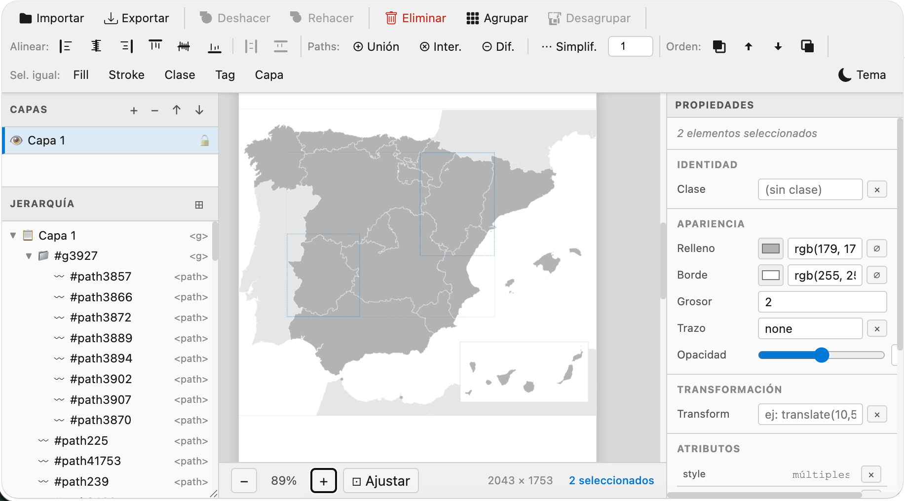Screen dimensions: 905x501
Task: Clear the Clase field with x
Action: 877,189
